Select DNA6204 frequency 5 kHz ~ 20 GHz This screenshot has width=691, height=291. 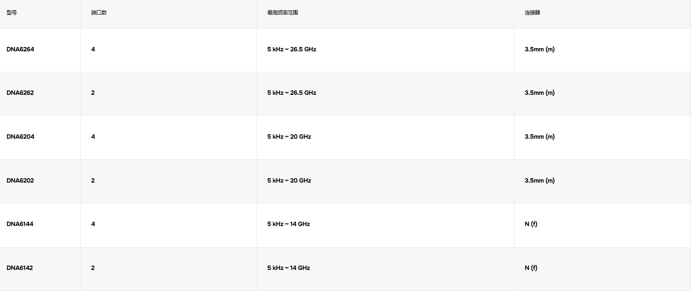[289, 137]
